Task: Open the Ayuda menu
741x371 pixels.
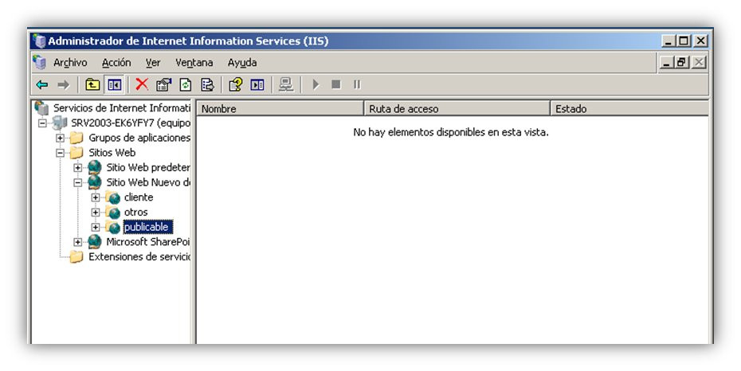Action: click(x=242, y=63)
